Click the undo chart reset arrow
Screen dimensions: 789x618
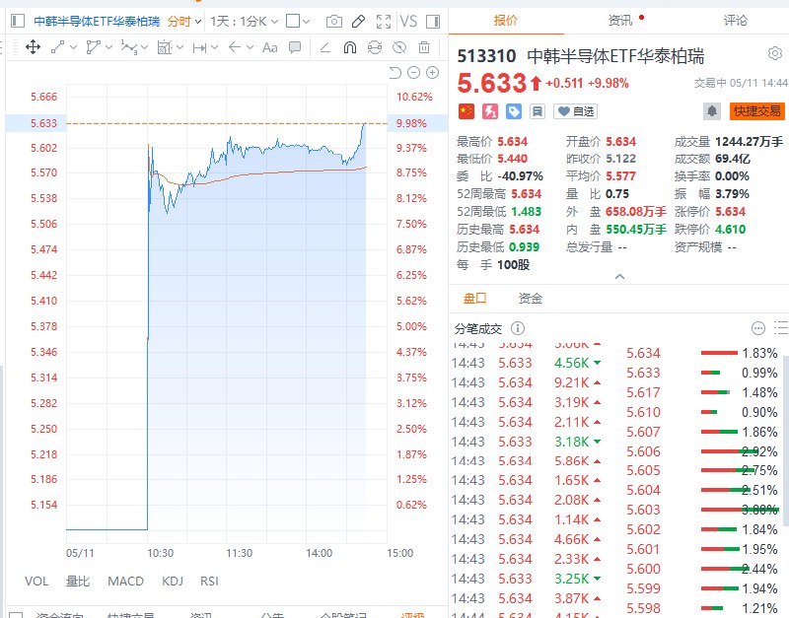[x=395, y=73]
